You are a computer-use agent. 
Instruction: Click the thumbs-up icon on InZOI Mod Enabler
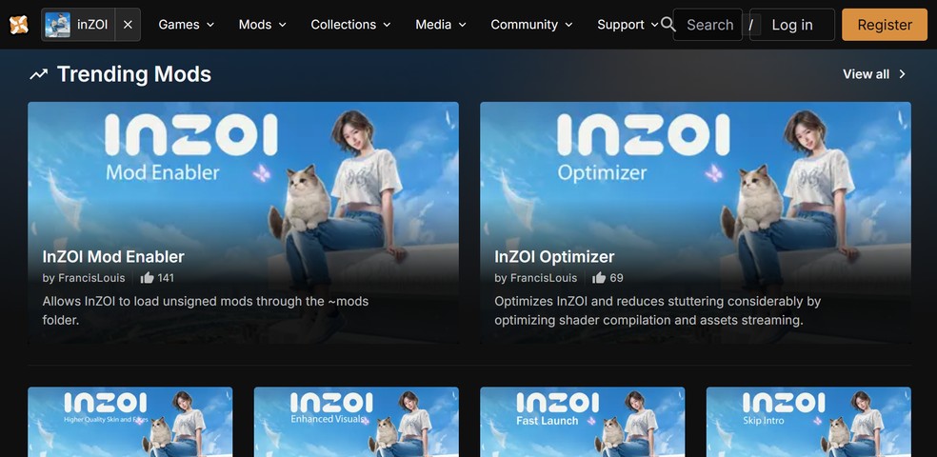(147, 278)
